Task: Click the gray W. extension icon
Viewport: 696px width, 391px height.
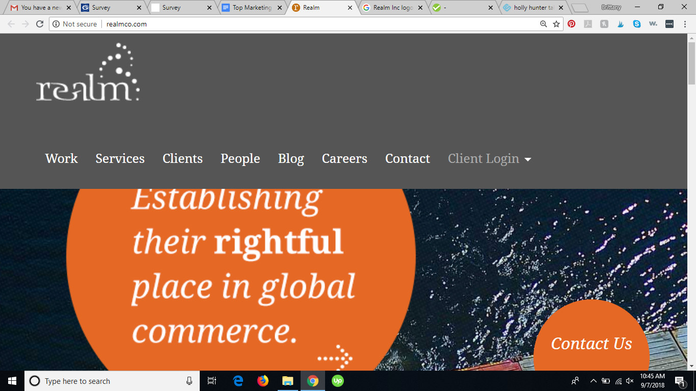Action: click(x=653, y=24)
